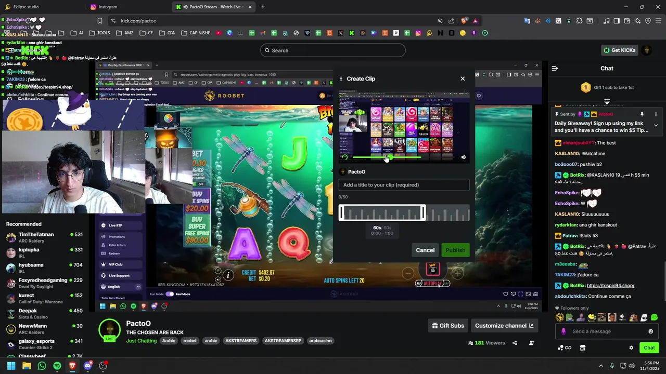Select the arabcasino tag
666x374 pixels.
(321, 341)
